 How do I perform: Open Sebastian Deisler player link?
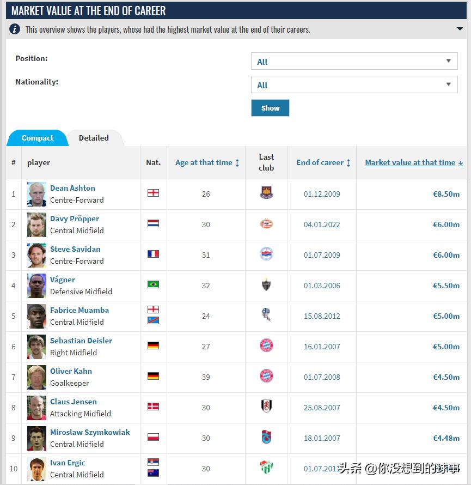(x=81, y=341)
